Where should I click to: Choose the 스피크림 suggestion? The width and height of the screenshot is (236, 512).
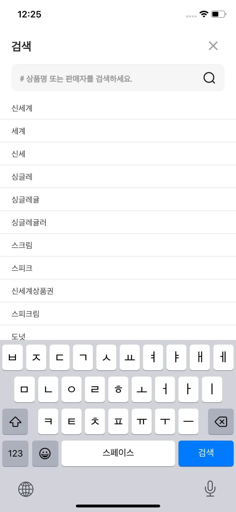[118, 314]
